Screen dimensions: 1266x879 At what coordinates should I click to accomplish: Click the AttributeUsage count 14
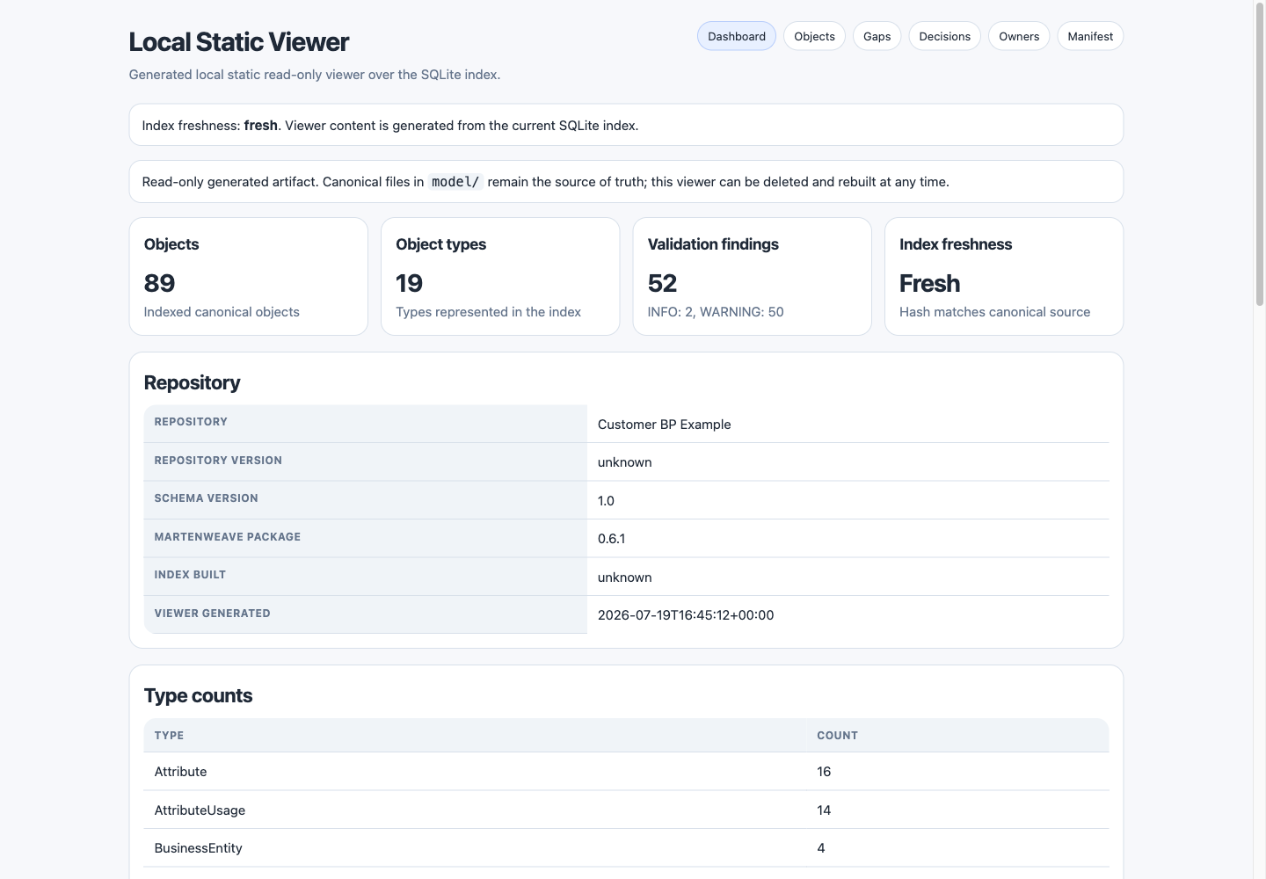tap(824, 810)
